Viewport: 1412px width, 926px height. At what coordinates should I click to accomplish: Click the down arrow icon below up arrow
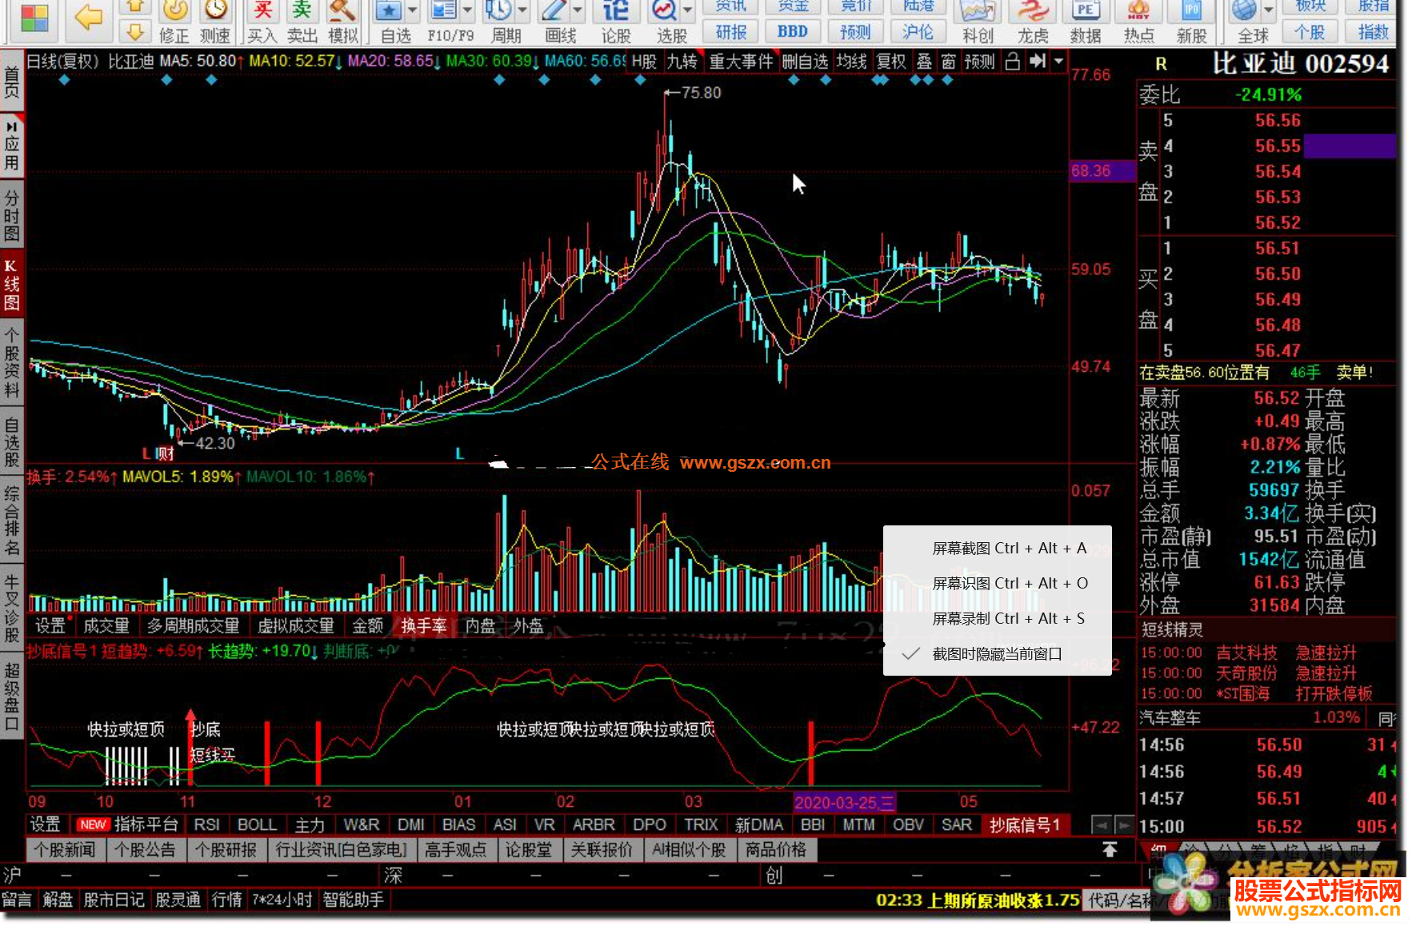pos(135,32)
